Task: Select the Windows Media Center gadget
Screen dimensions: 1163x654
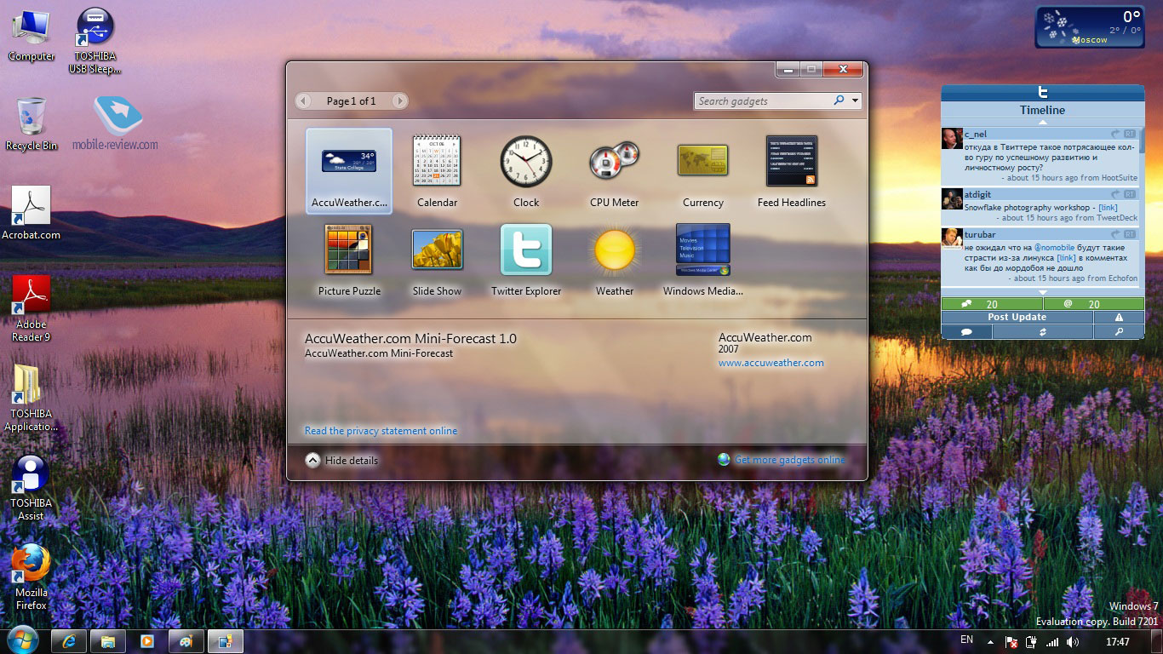Action: click(703, 260)
